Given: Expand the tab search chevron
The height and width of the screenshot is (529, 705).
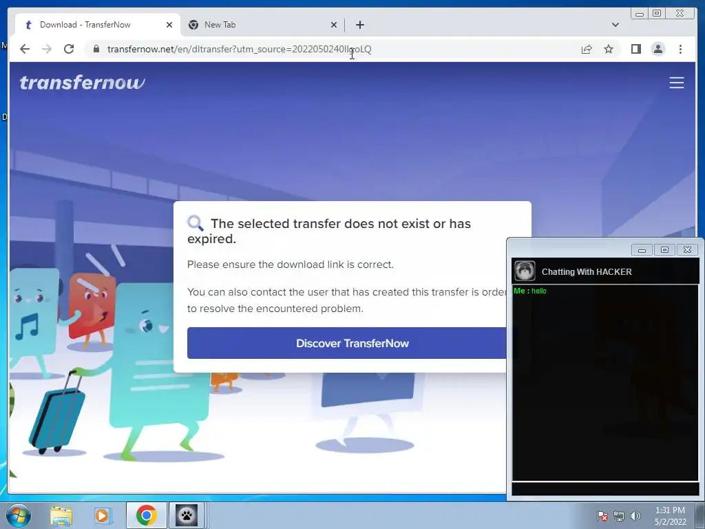Looking at the screenshot, I should tap(615, 25).
